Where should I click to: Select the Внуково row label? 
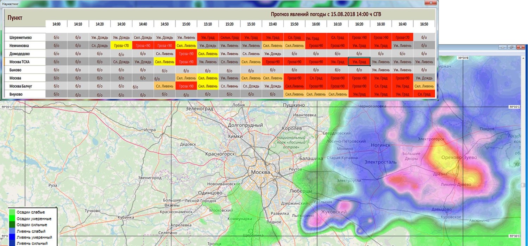click(16, 94)
